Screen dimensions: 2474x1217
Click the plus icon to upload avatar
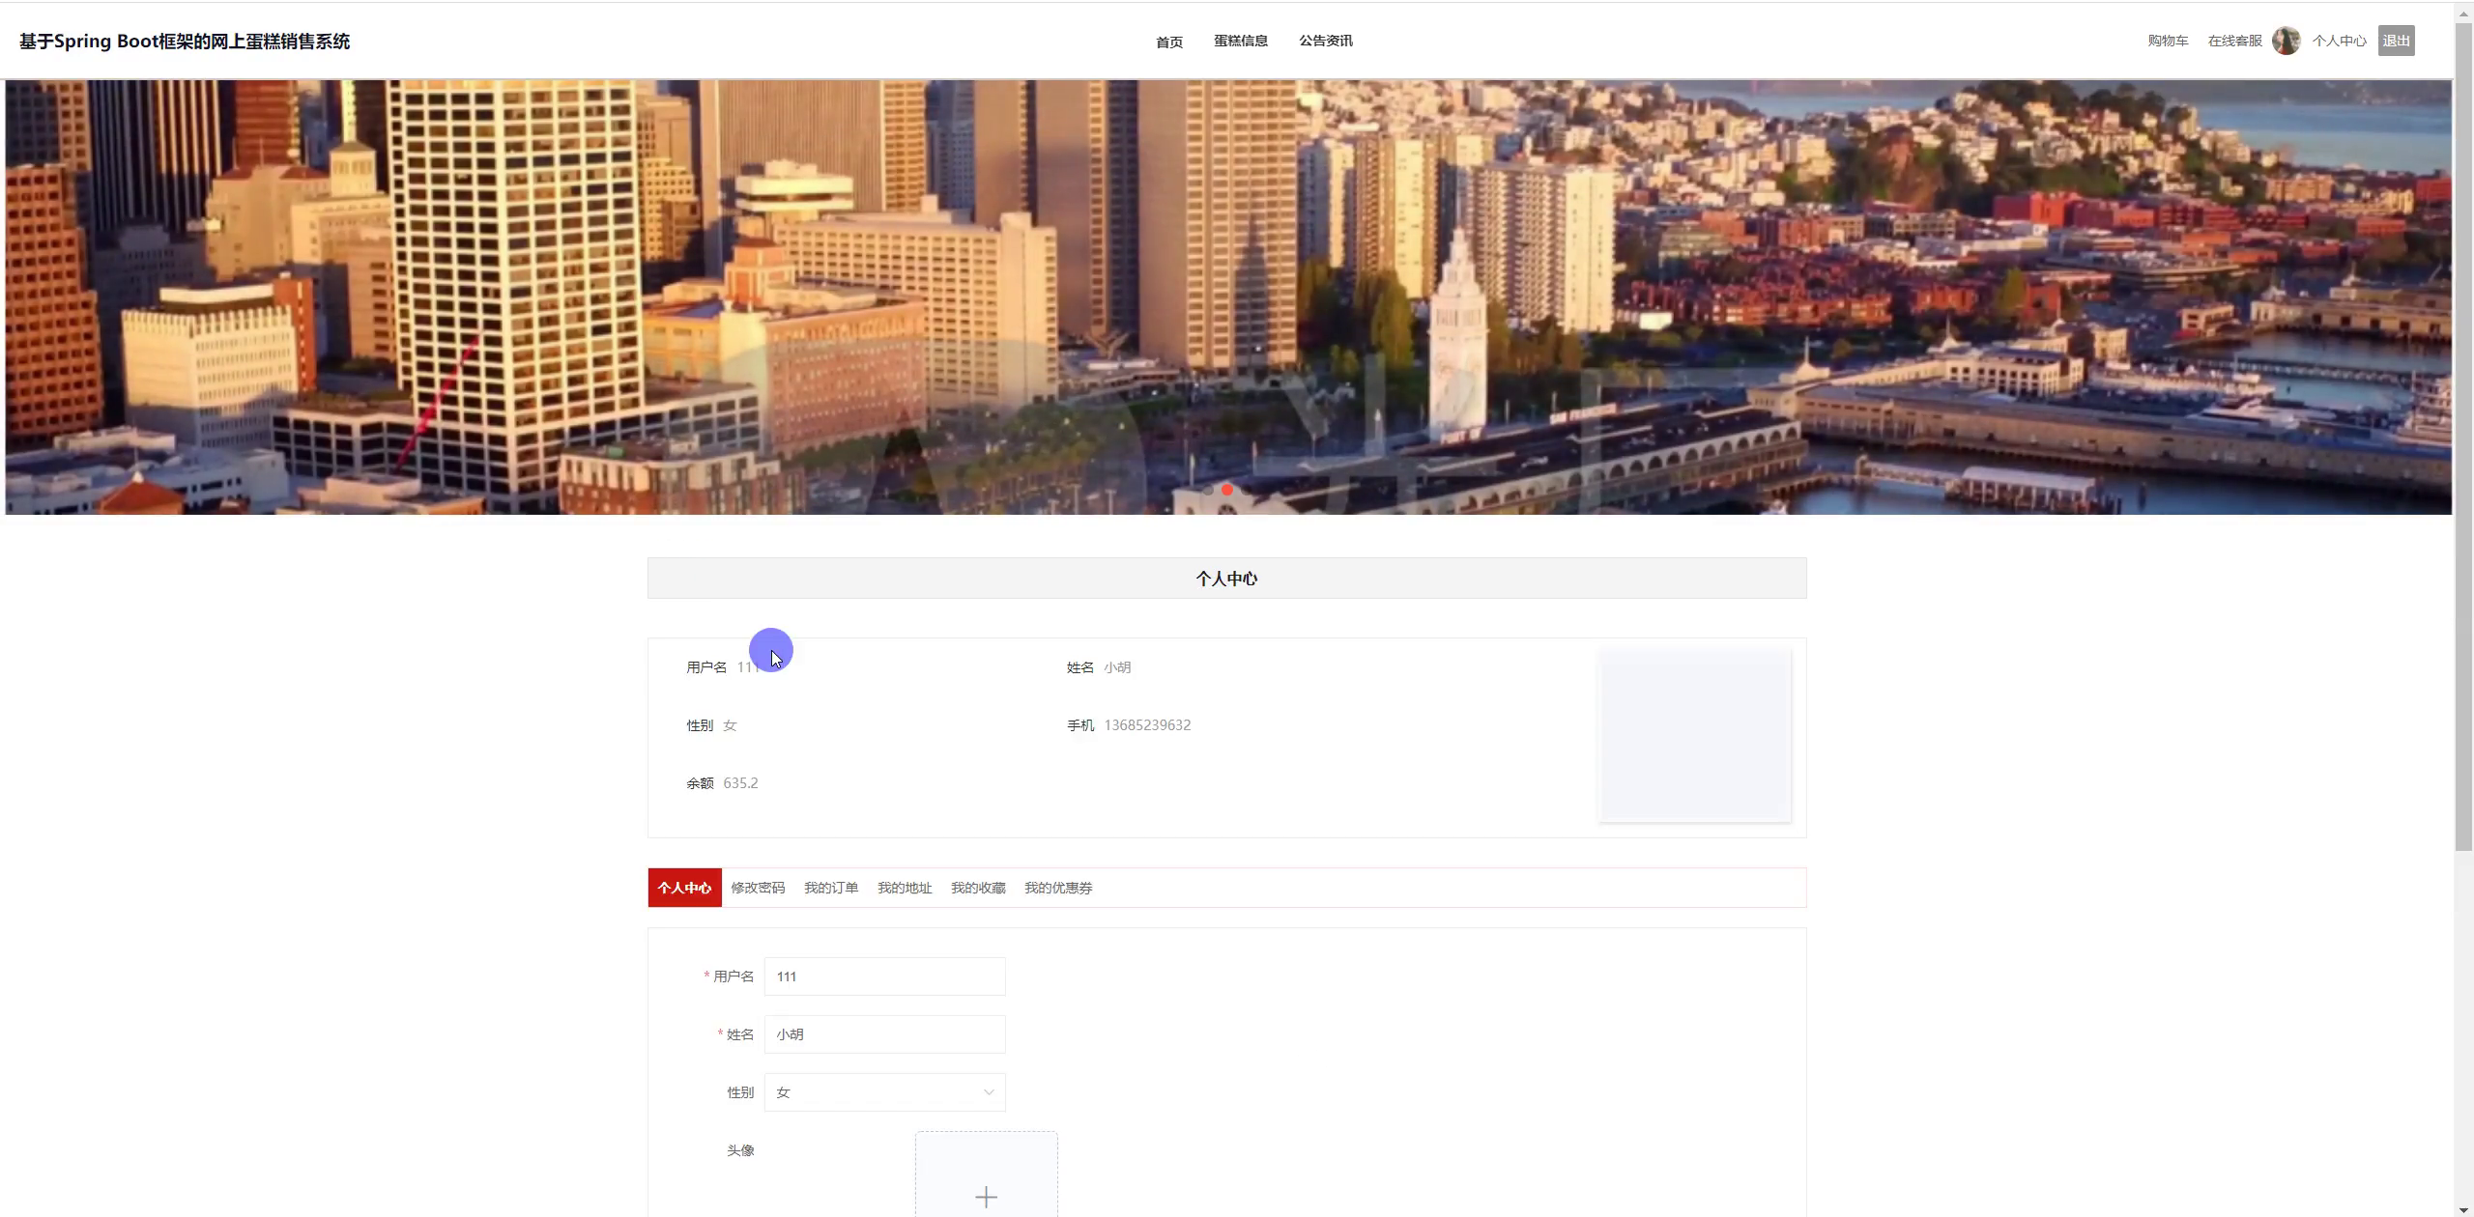pyautogui.click(x=986, y=1197)
